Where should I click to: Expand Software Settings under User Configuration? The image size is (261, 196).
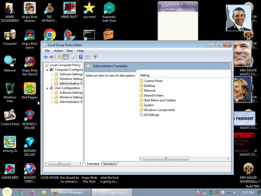click(52, 93)
